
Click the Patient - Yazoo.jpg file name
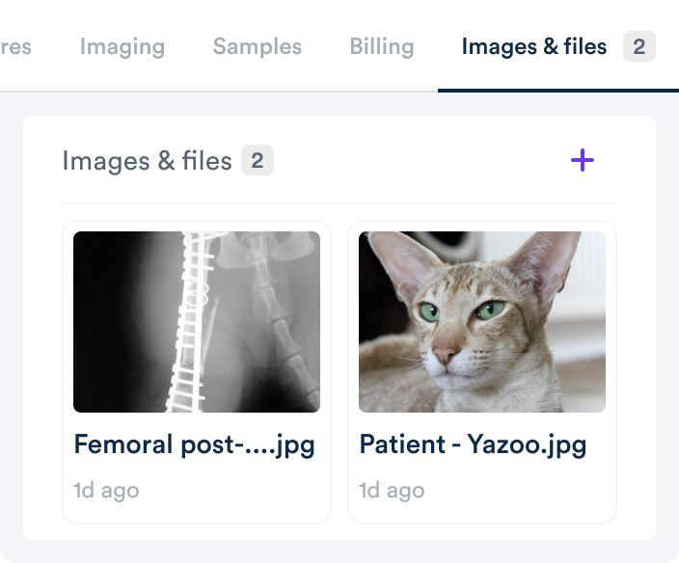(473, 444)
